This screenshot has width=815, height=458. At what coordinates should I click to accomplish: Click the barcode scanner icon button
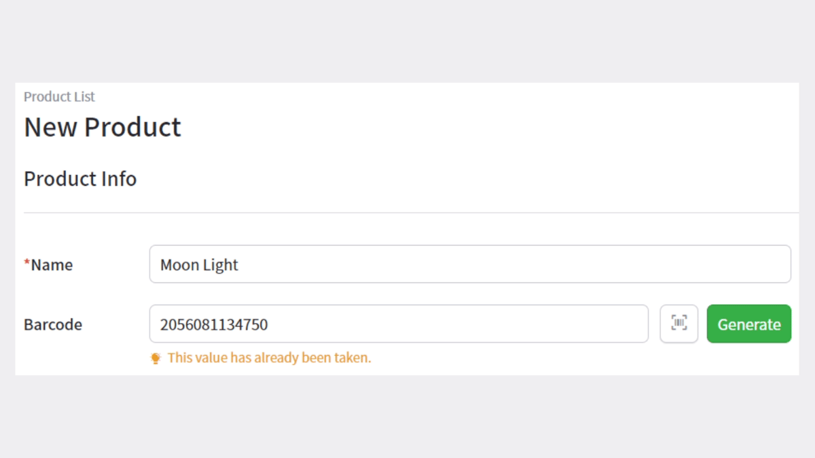(x=678, y=324)
